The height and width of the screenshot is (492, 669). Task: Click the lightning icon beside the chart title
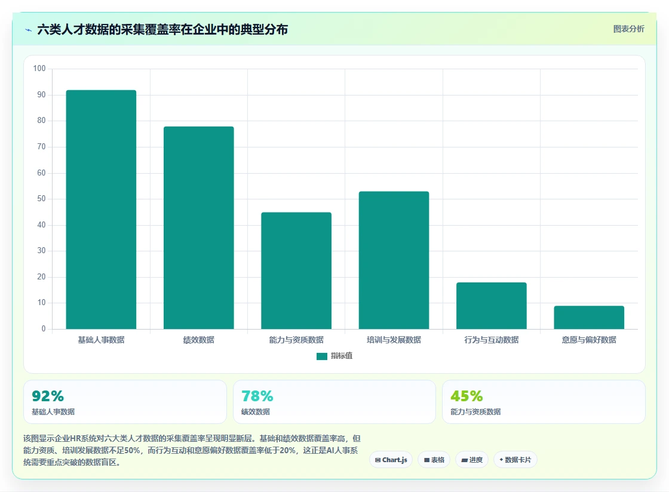(29, 30)
